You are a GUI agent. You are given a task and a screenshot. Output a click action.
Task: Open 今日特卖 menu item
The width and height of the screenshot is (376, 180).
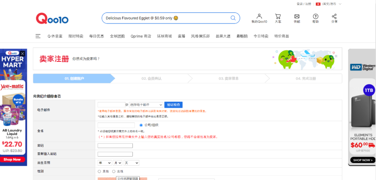click(261, 36)
